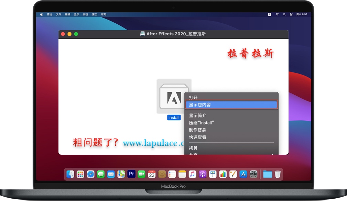Screen dimensions: 347x201
Task: Open Notes from the dock
Action: pos(182,174)
